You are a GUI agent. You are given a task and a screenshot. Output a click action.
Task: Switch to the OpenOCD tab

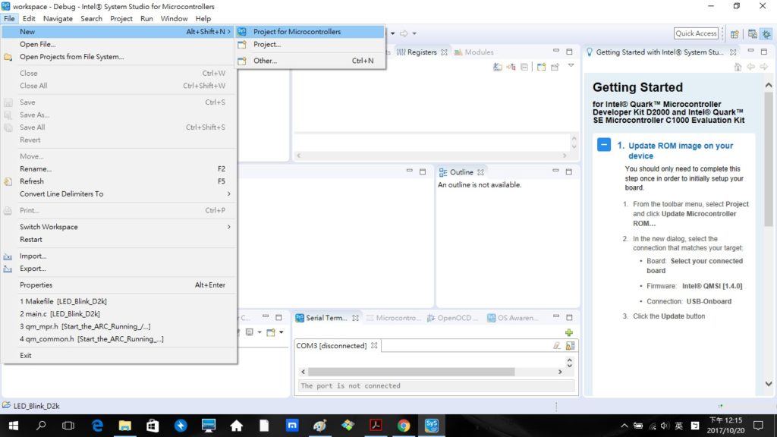pos(453,318)
